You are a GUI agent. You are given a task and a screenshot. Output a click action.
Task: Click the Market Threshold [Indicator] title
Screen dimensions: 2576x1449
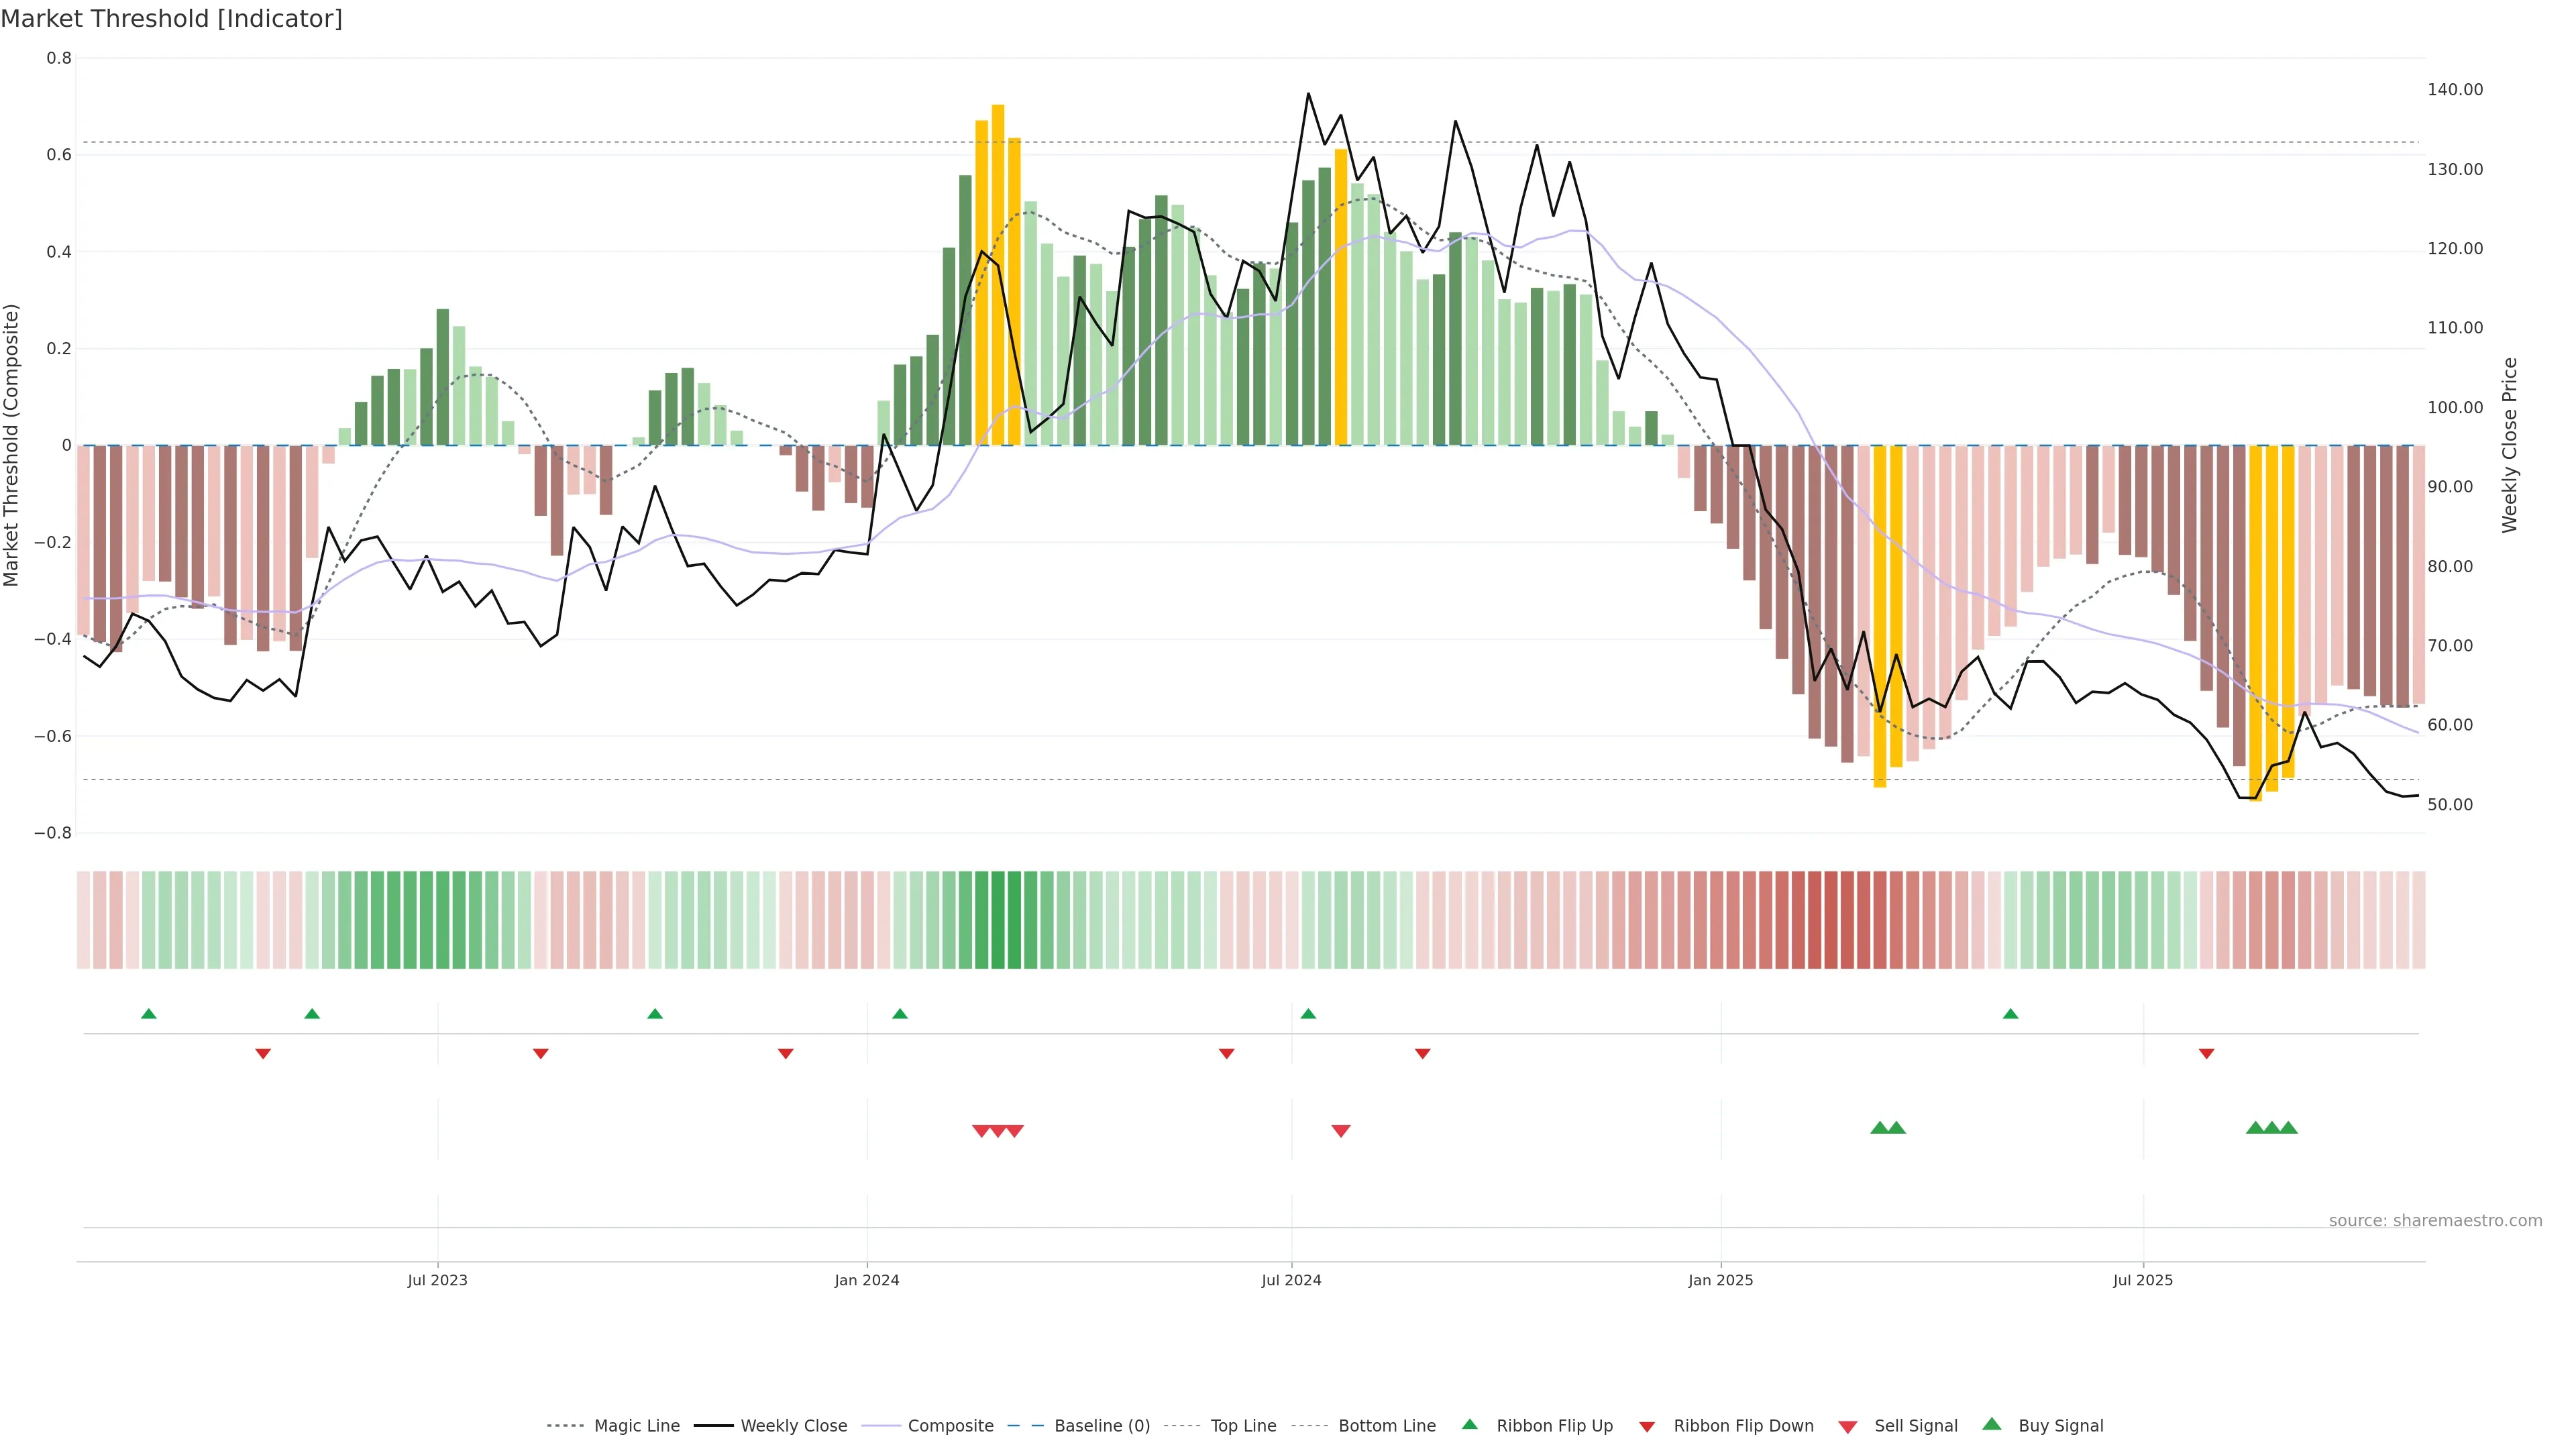pyautogui.click(x=171, y=19)
